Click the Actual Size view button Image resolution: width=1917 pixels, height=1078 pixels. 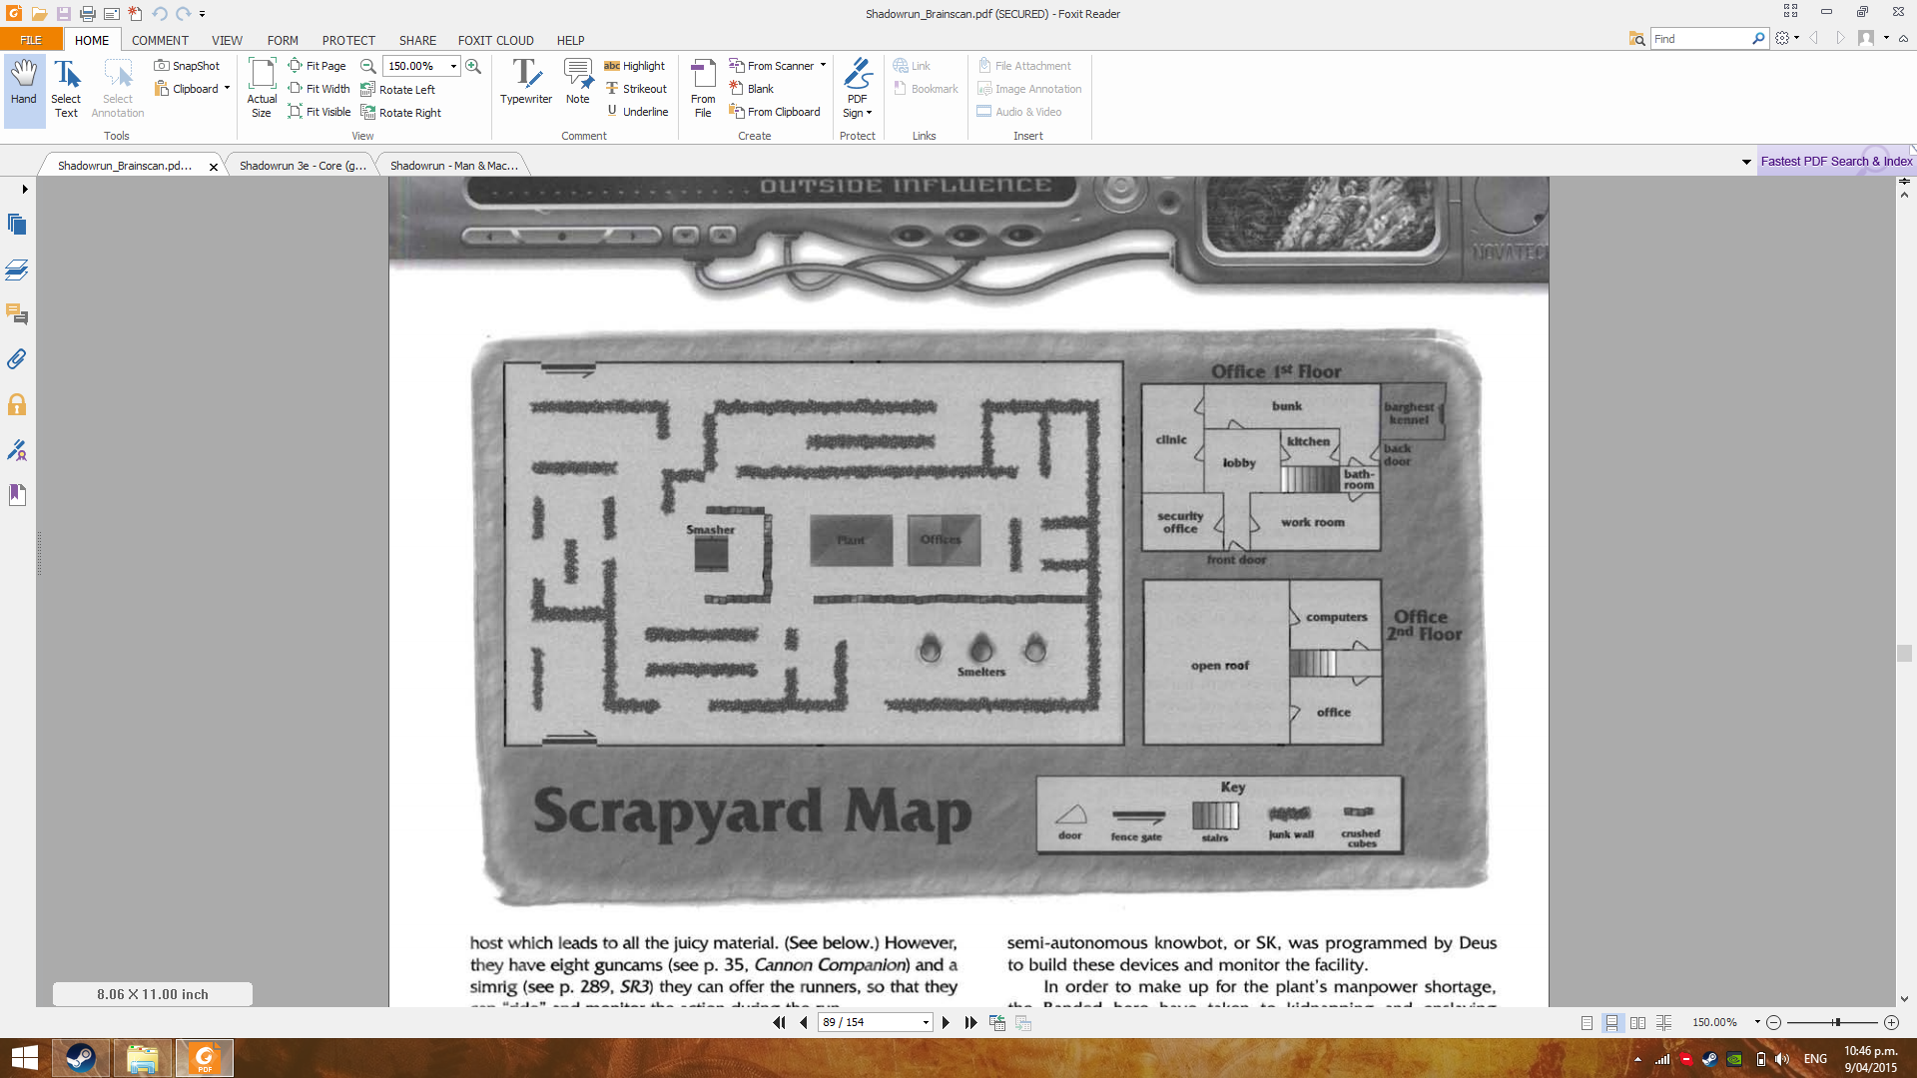tap(262, 88)
